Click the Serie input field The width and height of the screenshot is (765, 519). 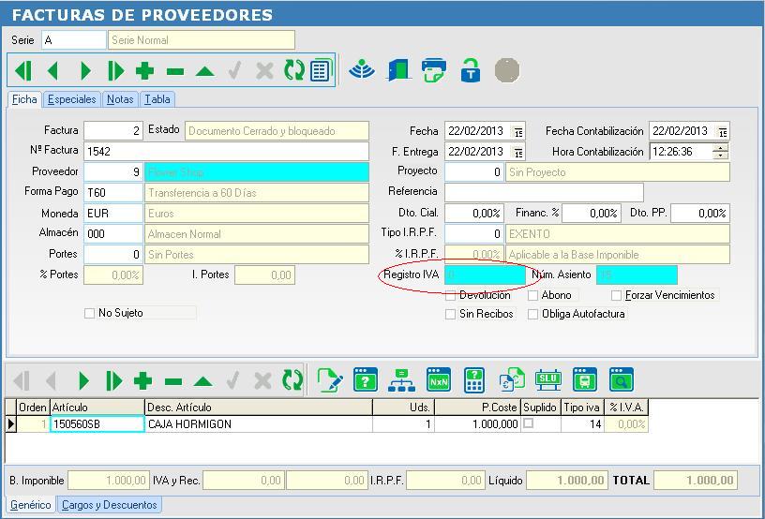tap(74, 40)
